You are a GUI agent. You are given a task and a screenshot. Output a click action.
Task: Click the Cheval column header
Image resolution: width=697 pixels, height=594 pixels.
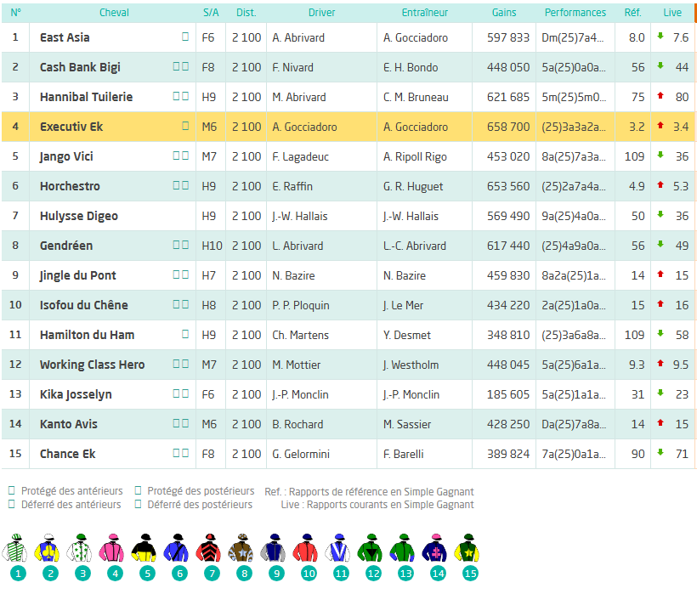pos(115,13)
